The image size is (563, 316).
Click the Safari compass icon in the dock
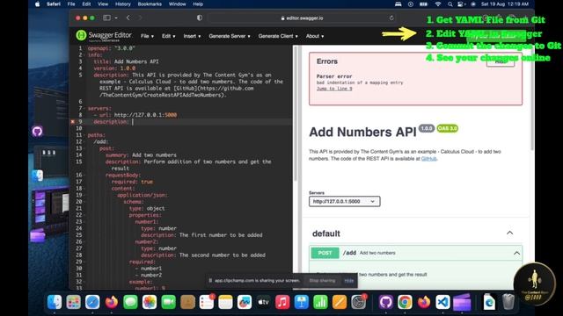[x=92, y=302]
